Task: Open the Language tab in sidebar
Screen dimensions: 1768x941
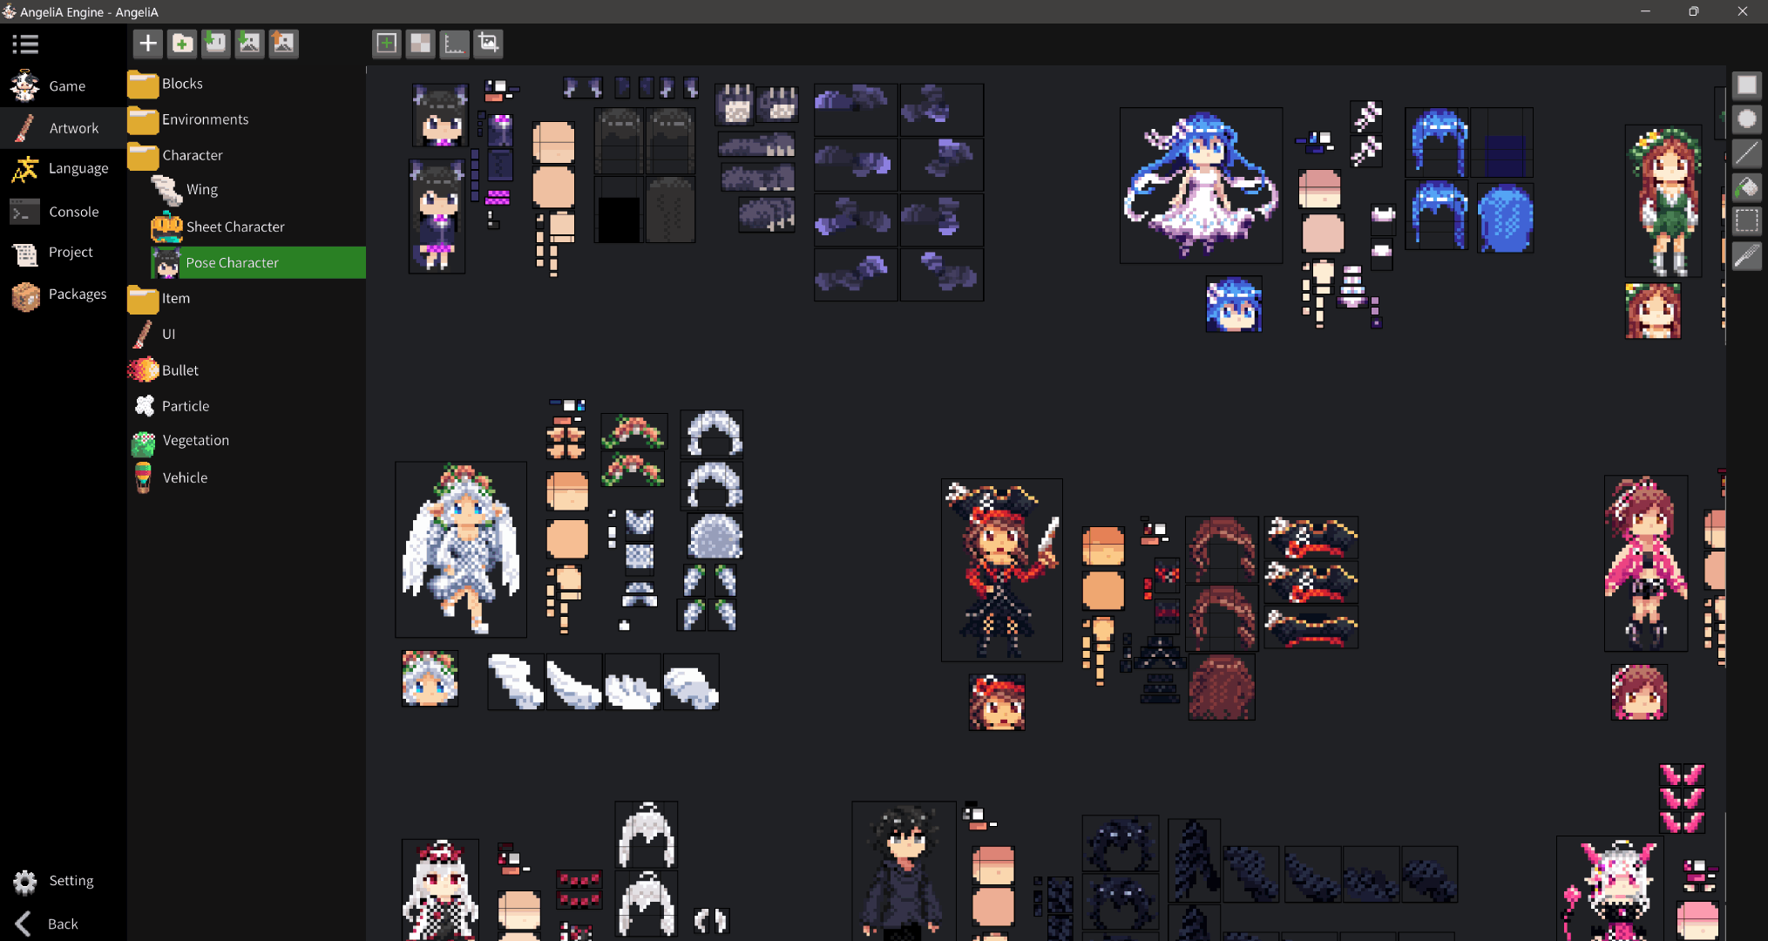Action: pyautogui.click(x=78, y=168)
